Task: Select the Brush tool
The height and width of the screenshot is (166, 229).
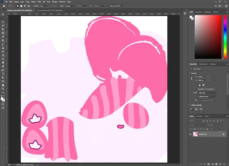Action: (3, 44)
